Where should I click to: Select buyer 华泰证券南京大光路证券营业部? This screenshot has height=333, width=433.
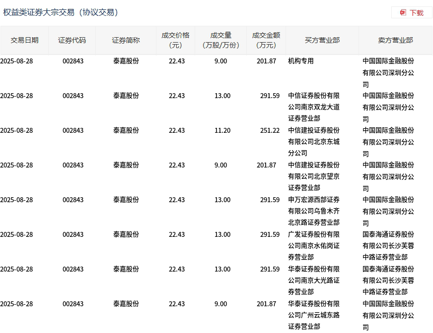point(314,280)
